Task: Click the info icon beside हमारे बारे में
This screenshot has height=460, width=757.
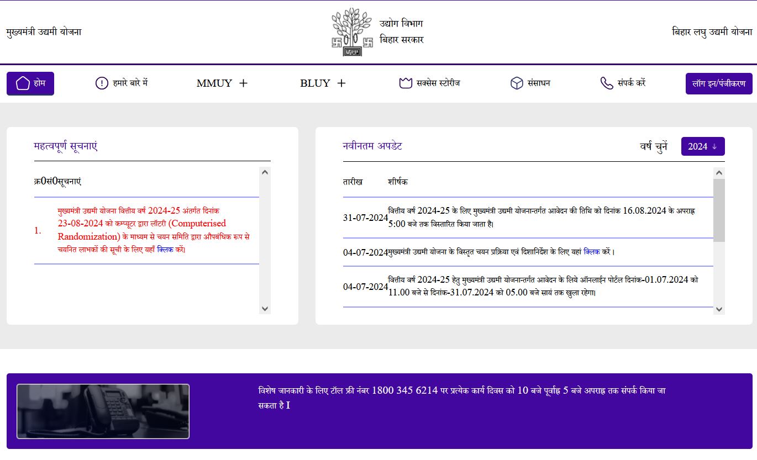Action: coord(102,83)
